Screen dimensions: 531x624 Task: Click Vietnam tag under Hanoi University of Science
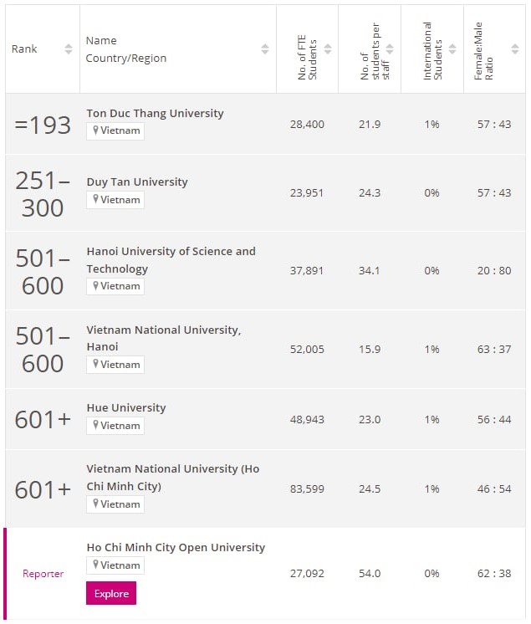pos(115,286)
